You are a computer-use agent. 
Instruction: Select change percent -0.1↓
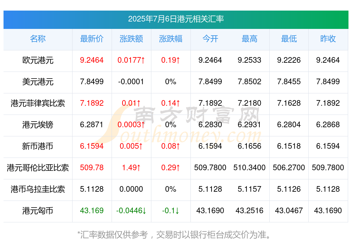[171, 210]
